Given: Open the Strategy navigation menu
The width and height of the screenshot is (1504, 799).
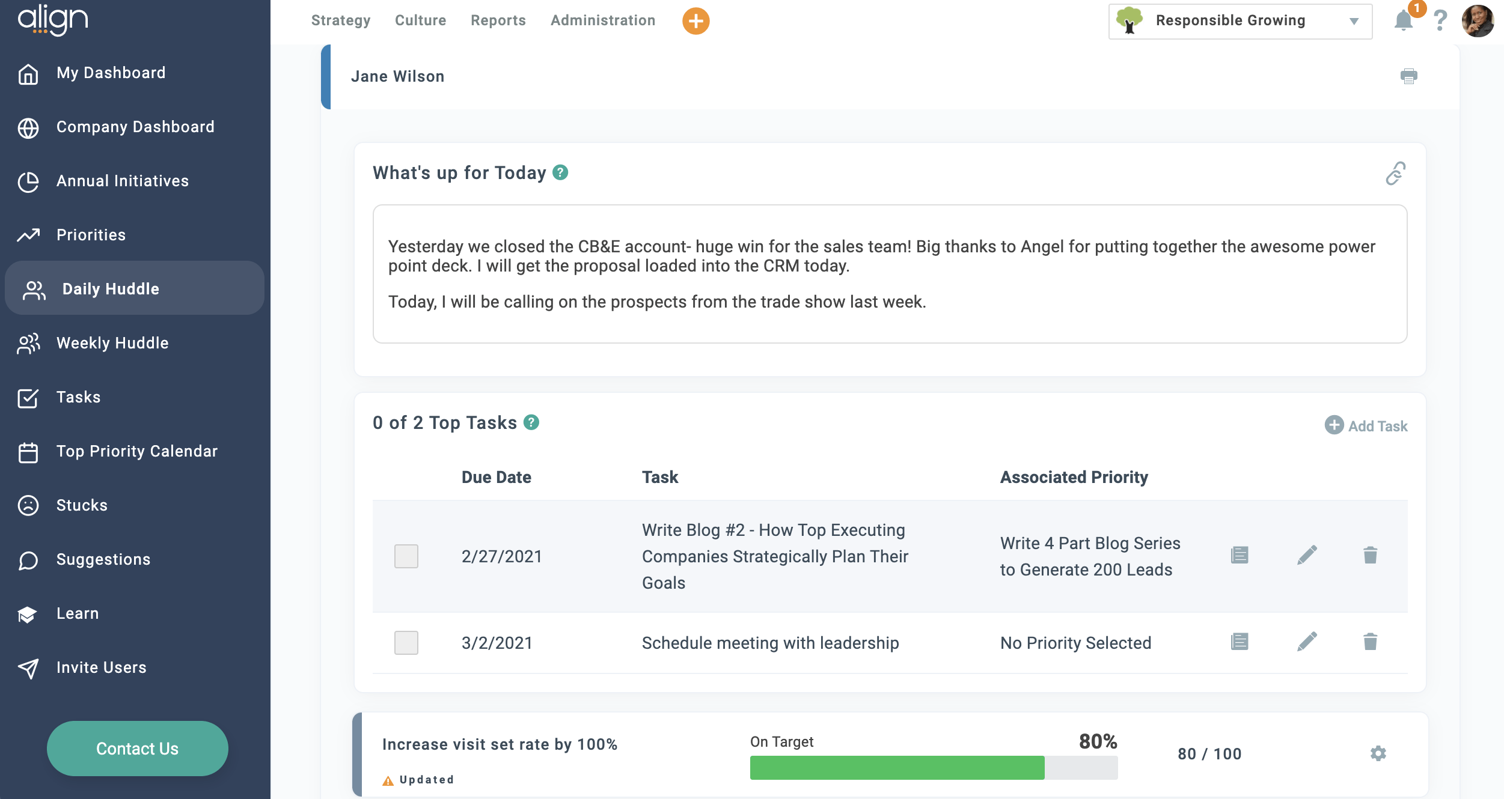Looking at the screenshot, I should [340, 20].
